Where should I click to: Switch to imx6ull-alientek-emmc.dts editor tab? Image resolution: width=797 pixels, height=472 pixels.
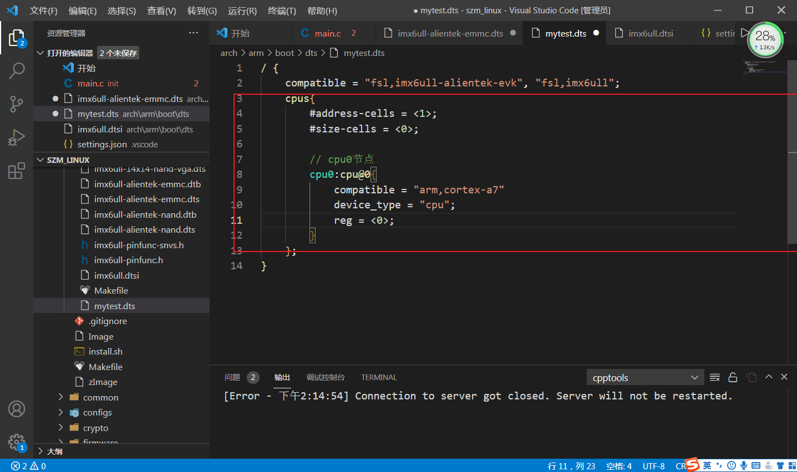click(x=450, y=33)
